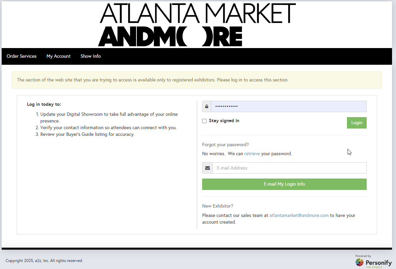Open the Order Services menu
This screenshot has height=269, width=396.
[x=21, y=56]
